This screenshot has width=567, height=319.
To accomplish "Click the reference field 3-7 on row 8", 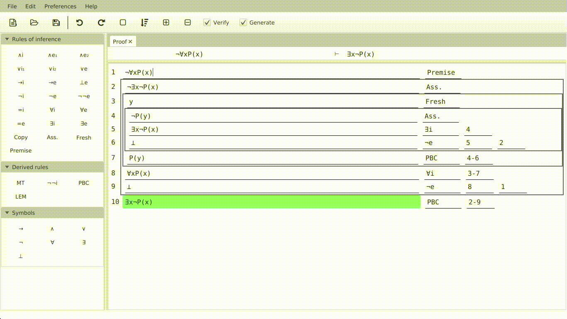I will [480, 174].
